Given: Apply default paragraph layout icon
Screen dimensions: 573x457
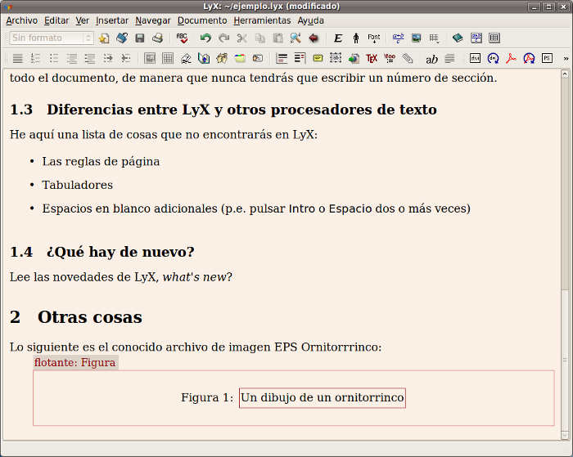Looking at the screenshot, I should (17, 58).
